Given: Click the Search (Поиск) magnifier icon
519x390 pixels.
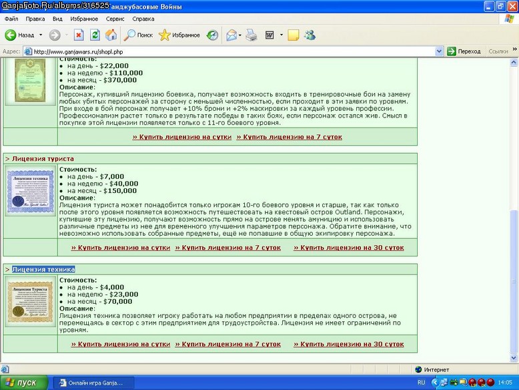Looking at the screenshot, I should tap(129, 35).
